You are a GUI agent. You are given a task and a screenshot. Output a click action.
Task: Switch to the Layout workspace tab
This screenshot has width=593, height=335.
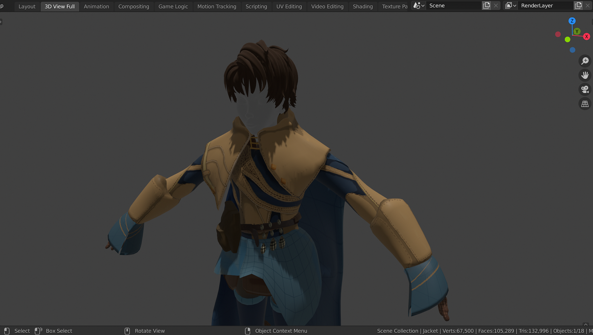pyautogui.click(x=27, y=7)
